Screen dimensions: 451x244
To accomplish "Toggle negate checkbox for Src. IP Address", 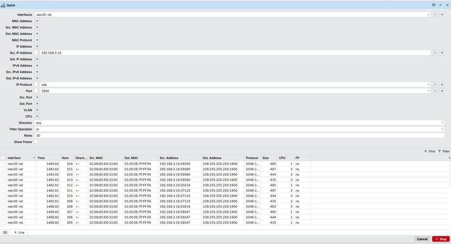I will tap(36, 53).
